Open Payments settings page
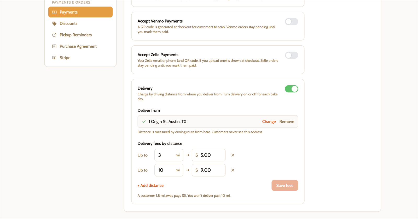Image resolution: width=418 pixels, height=219 pixels. [x=80, y=12]
